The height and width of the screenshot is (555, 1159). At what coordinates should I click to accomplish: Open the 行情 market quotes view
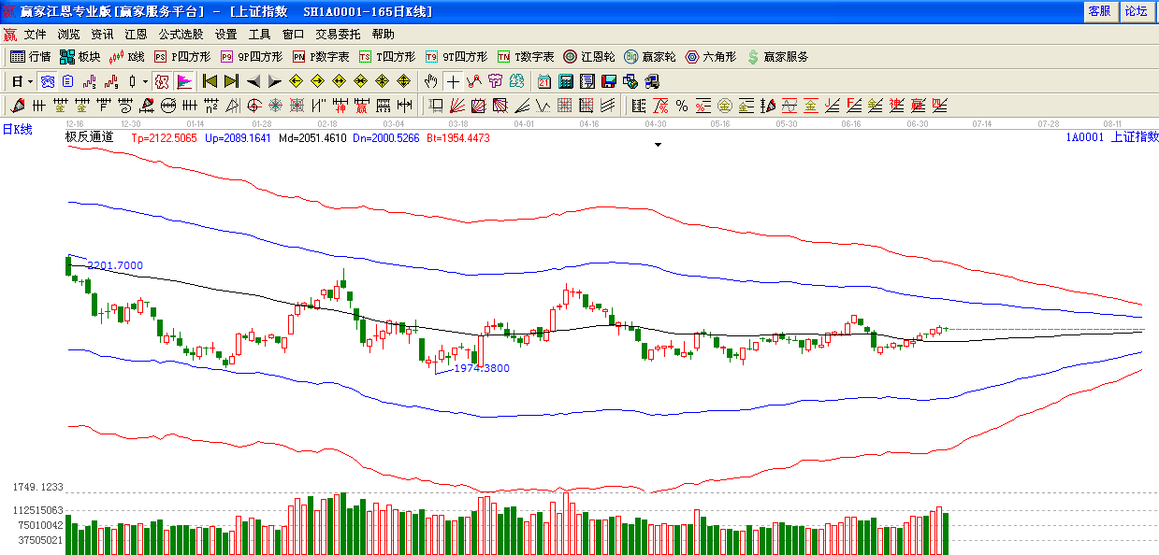(30, 57)
